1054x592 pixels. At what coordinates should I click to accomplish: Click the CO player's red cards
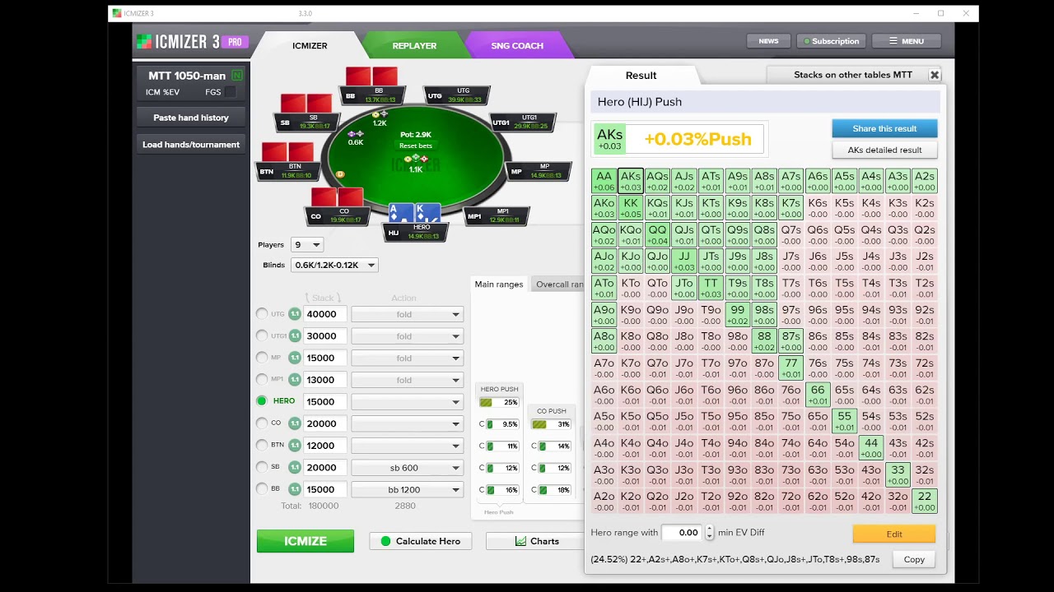338,197
